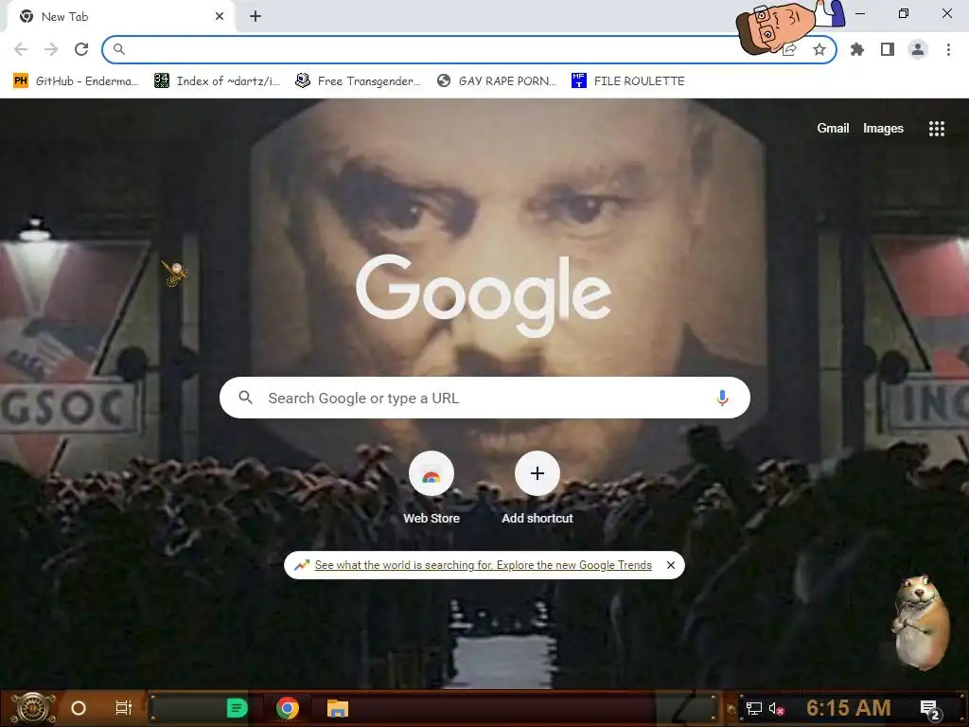
Task: Switch to Chrome from the taskbar
Action: [x=288, y=708]
